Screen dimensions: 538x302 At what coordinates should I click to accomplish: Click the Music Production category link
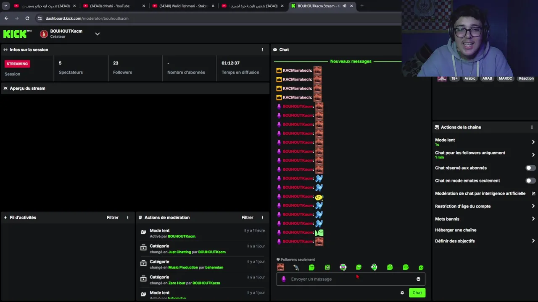(x=183, y=268)
